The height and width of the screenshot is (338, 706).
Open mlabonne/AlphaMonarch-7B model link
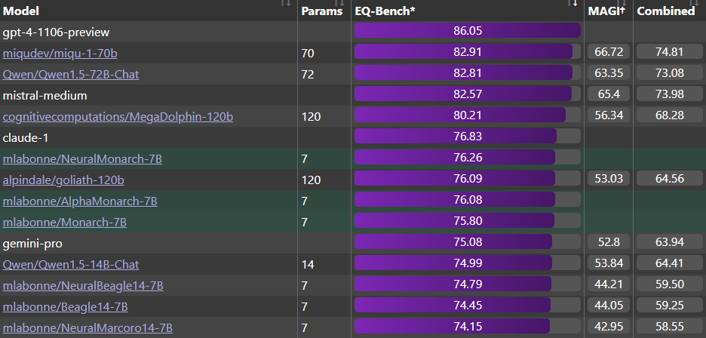[80, 201]
